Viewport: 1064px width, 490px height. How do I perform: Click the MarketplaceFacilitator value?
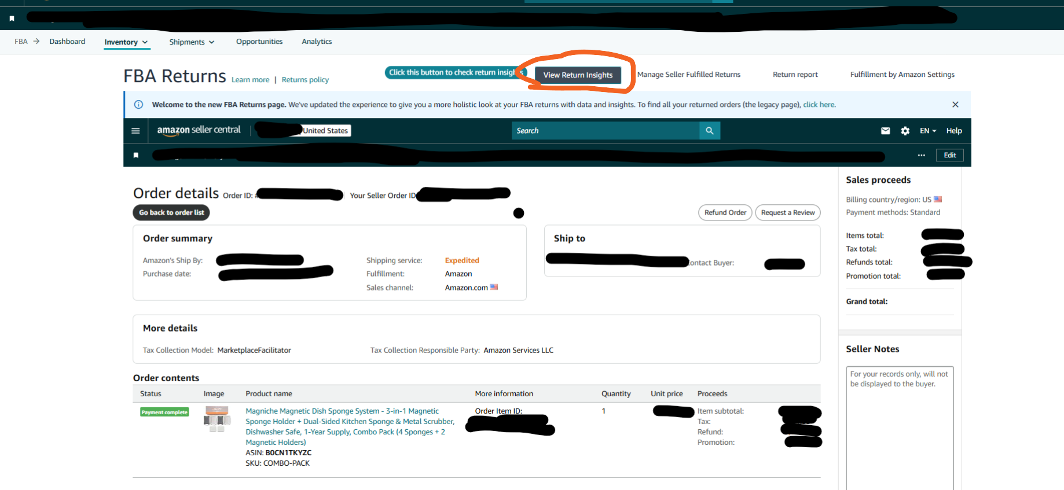pyautogui.click(x=254, y=350)
